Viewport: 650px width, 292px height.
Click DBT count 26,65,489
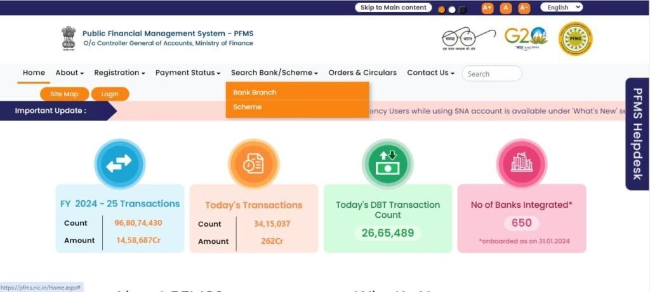(388, 233)
